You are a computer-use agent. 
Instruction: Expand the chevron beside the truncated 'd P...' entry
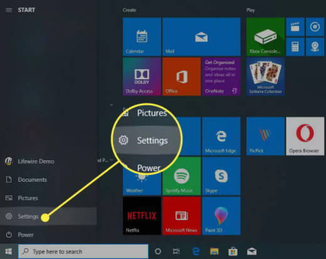(112, 160)
